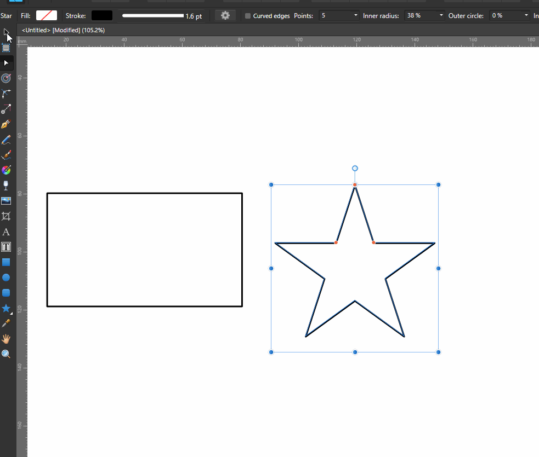Click the bottom-center selection handle
The height and width of the screenshot is (457, 539).
click(x=355, y=352)
